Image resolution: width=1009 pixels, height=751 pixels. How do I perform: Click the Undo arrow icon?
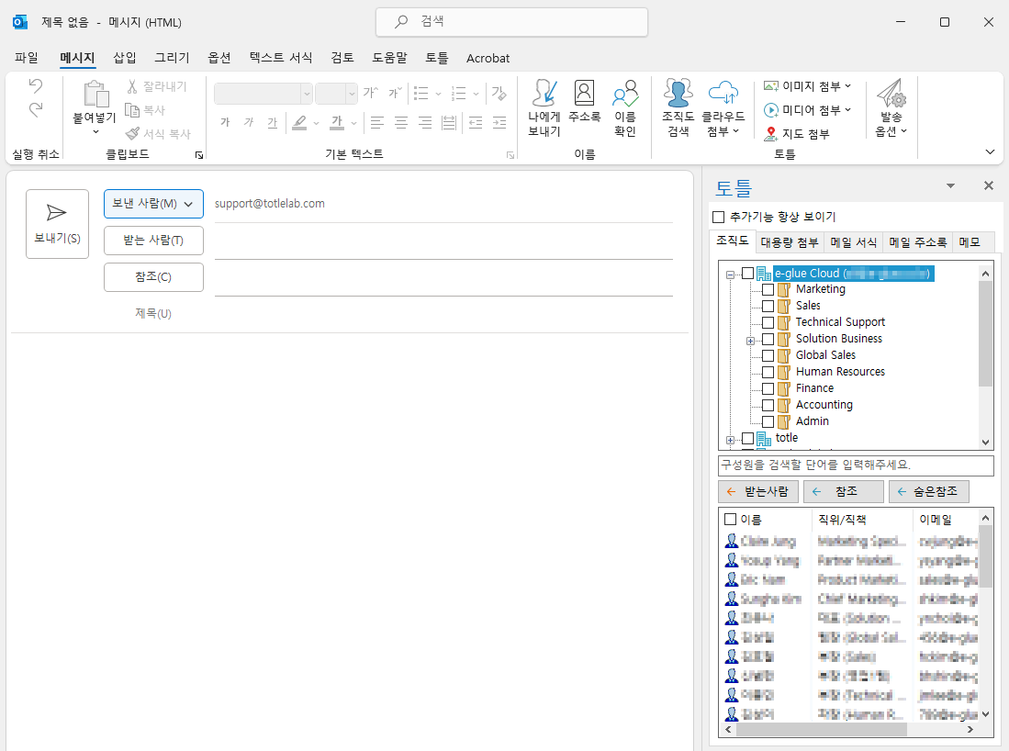(x=36, y=85)
